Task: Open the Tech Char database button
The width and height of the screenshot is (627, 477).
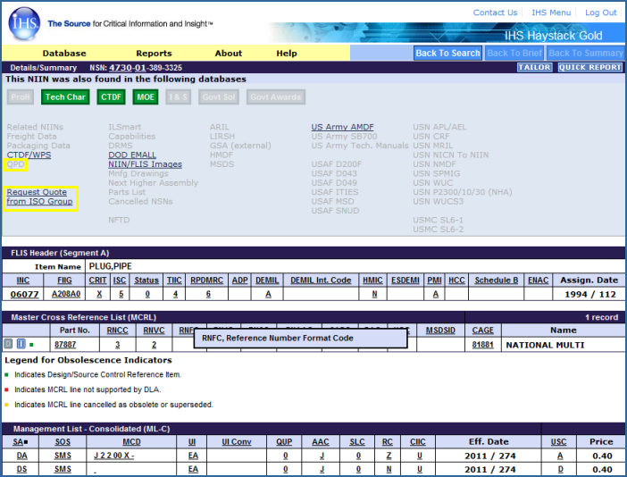Action: coord(65,97)
